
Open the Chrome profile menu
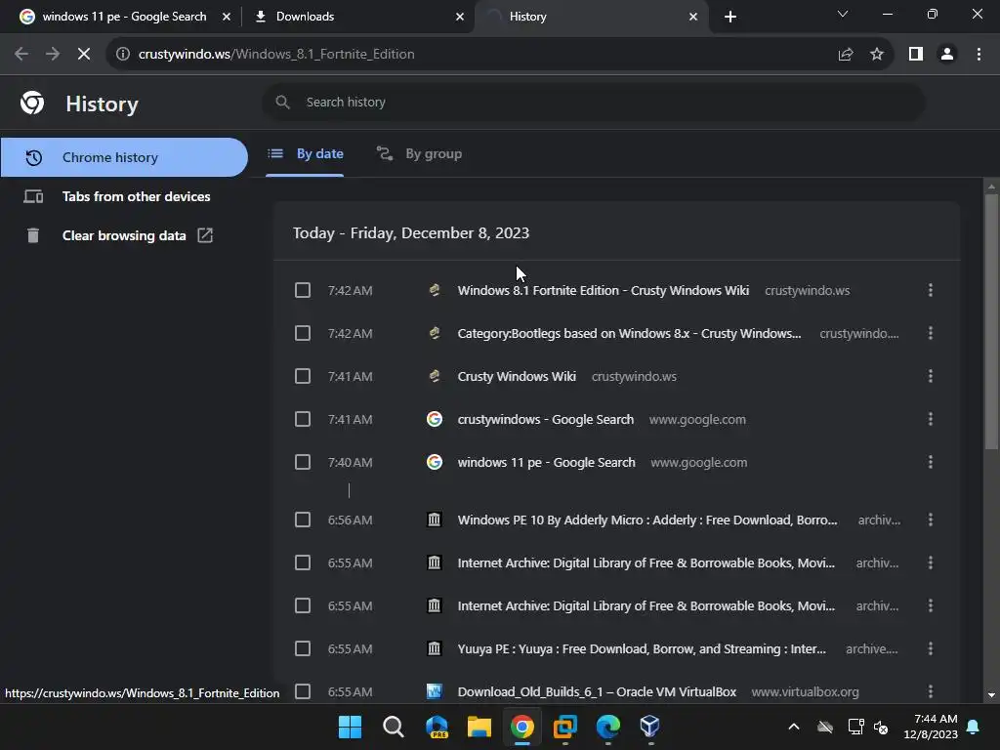pos(947,55)
